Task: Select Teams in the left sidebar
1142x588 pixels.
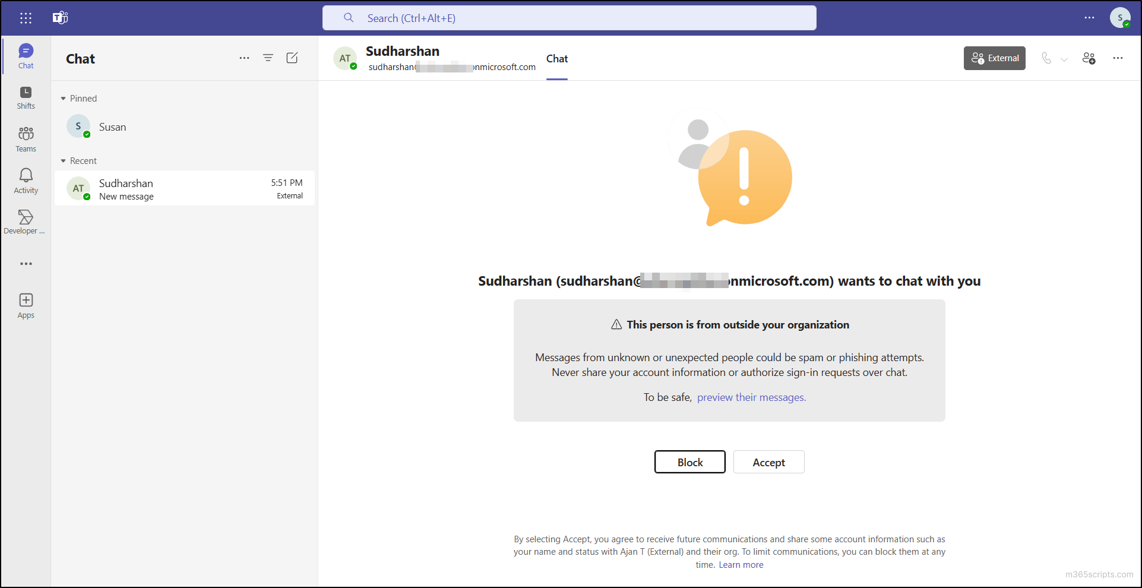Action: (x=26, y=138)
